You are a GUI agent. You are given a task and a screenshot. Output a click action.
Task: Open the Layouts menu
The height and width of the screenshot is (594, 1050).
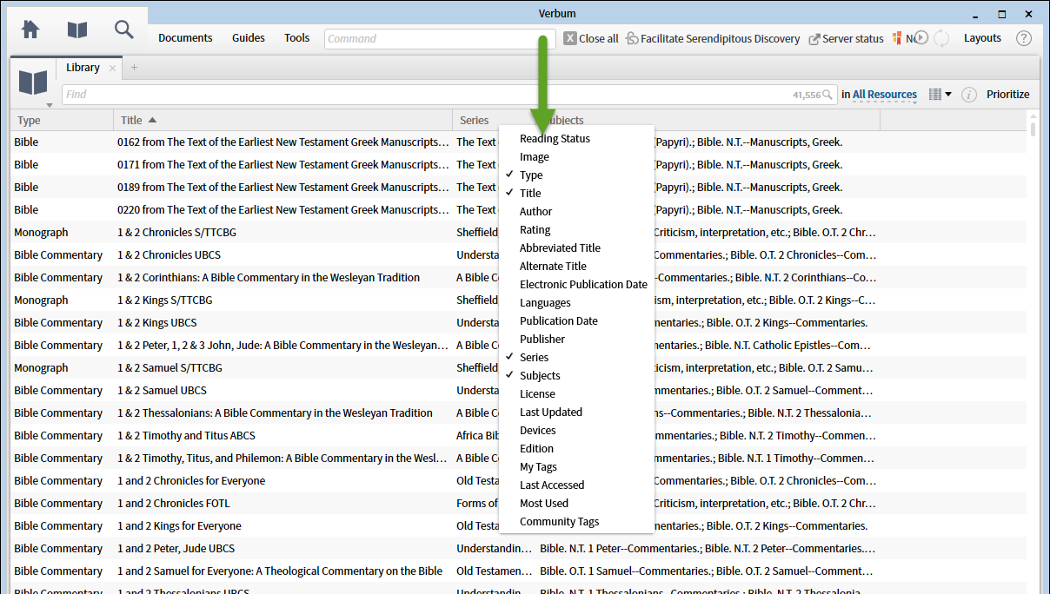point(982,38)
